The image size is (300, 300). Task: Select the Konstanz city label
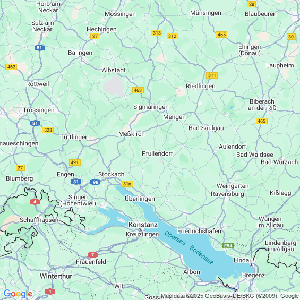tap(143, 225)
